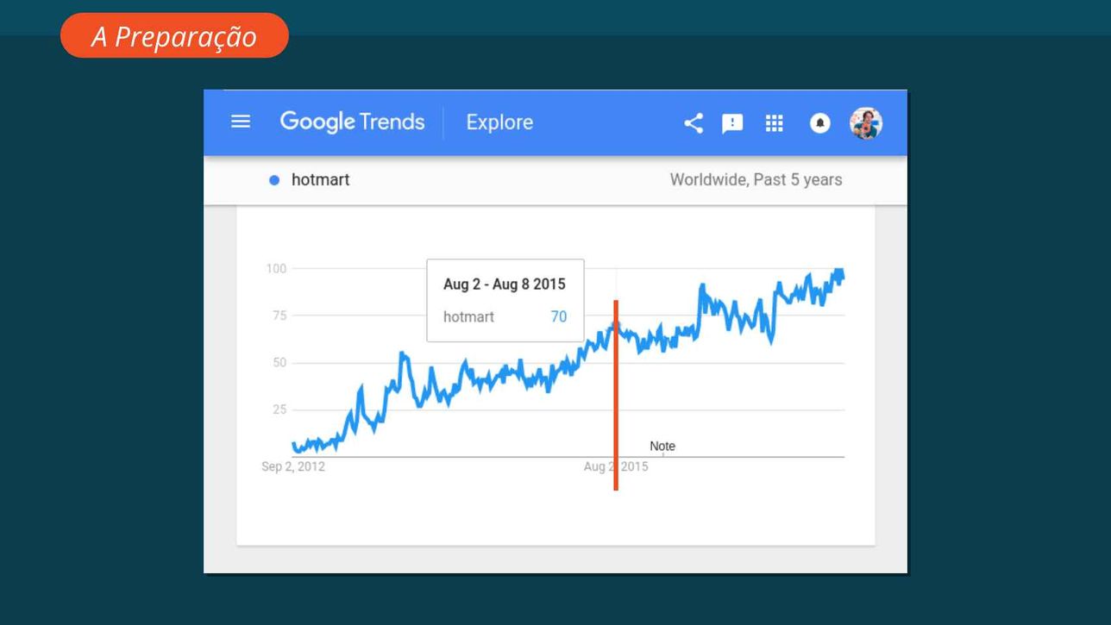This screenshot has width=1111, height=625.
Task: Click the blue hotmart legend dot
Action: pos(274,180)
